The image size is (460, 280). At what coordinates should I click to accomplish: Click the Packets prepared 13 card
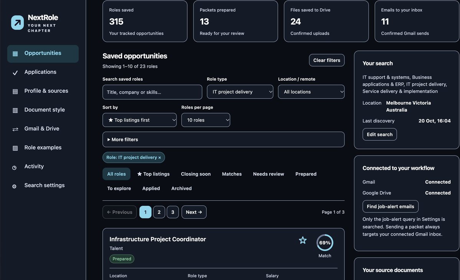tap(236, 21)
